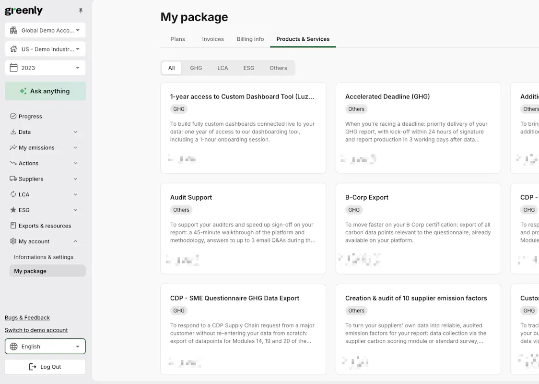Open Exports & resources page
539x384 pixels.
pyautogui.click(x=45, y=226)
